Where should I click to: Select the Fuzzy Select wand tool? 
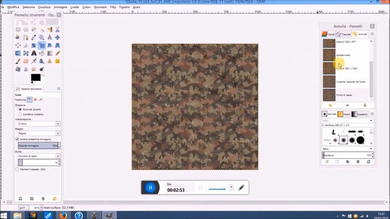point(42,30)
